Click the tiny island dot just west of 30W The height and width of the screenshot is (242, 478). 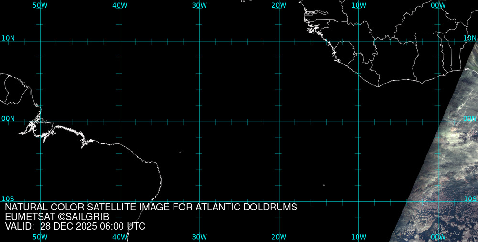180,152
